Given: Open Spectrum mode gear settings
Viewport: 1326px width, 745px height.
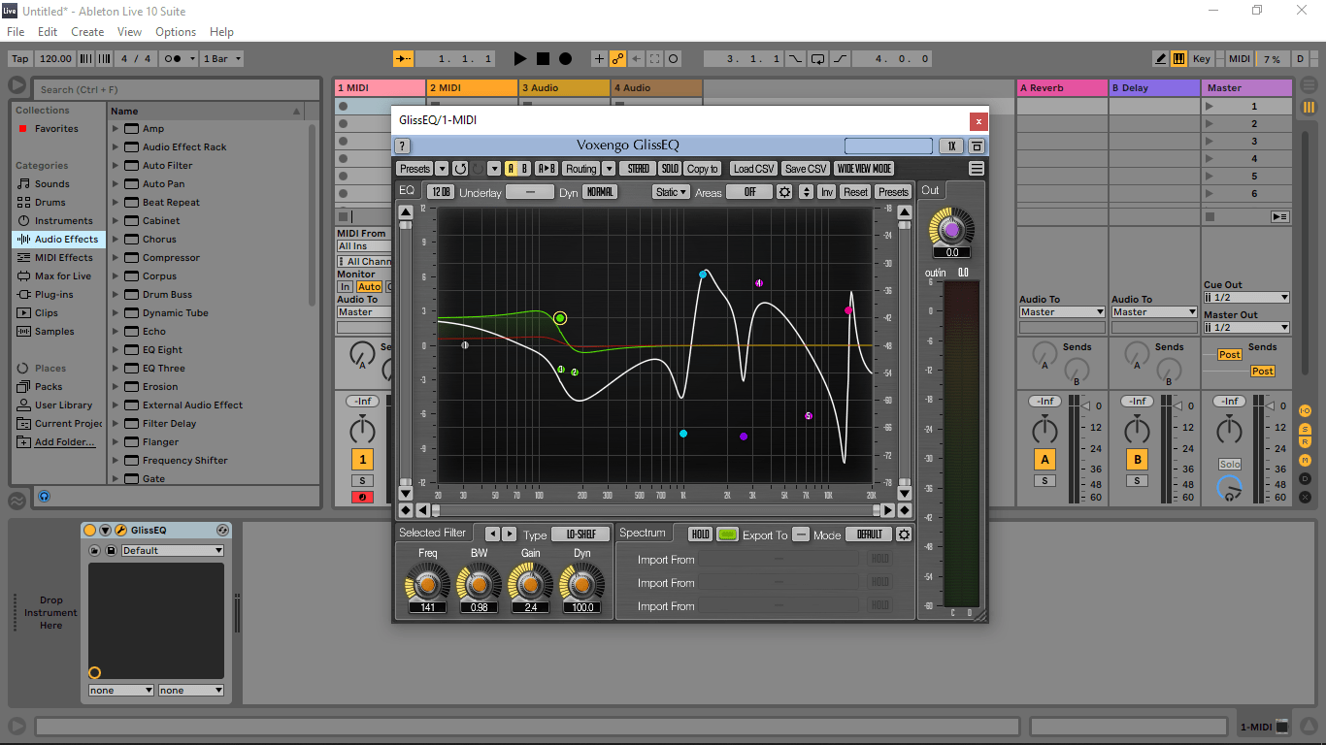Looking at the screenshot, I should pyautogui.click(x=904, y=534).
